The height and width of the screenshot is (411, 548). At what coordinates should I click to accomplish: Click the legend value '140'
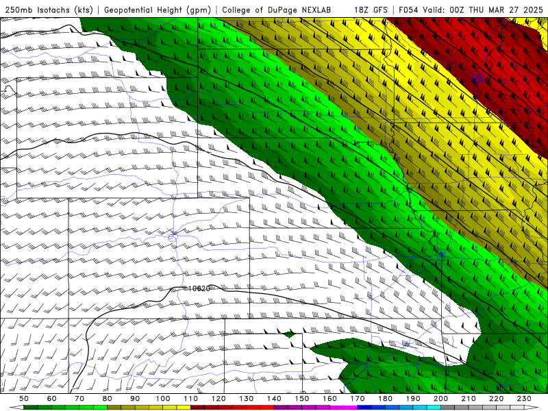[x=275, y=399]
